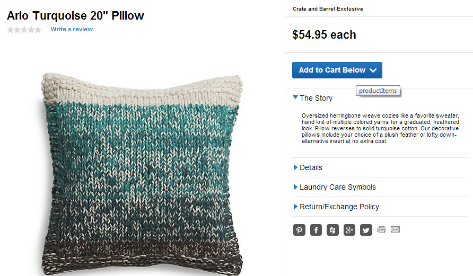Expand Laundry Care Symbols section
This screenshot has height=276, width=473.
337,187
